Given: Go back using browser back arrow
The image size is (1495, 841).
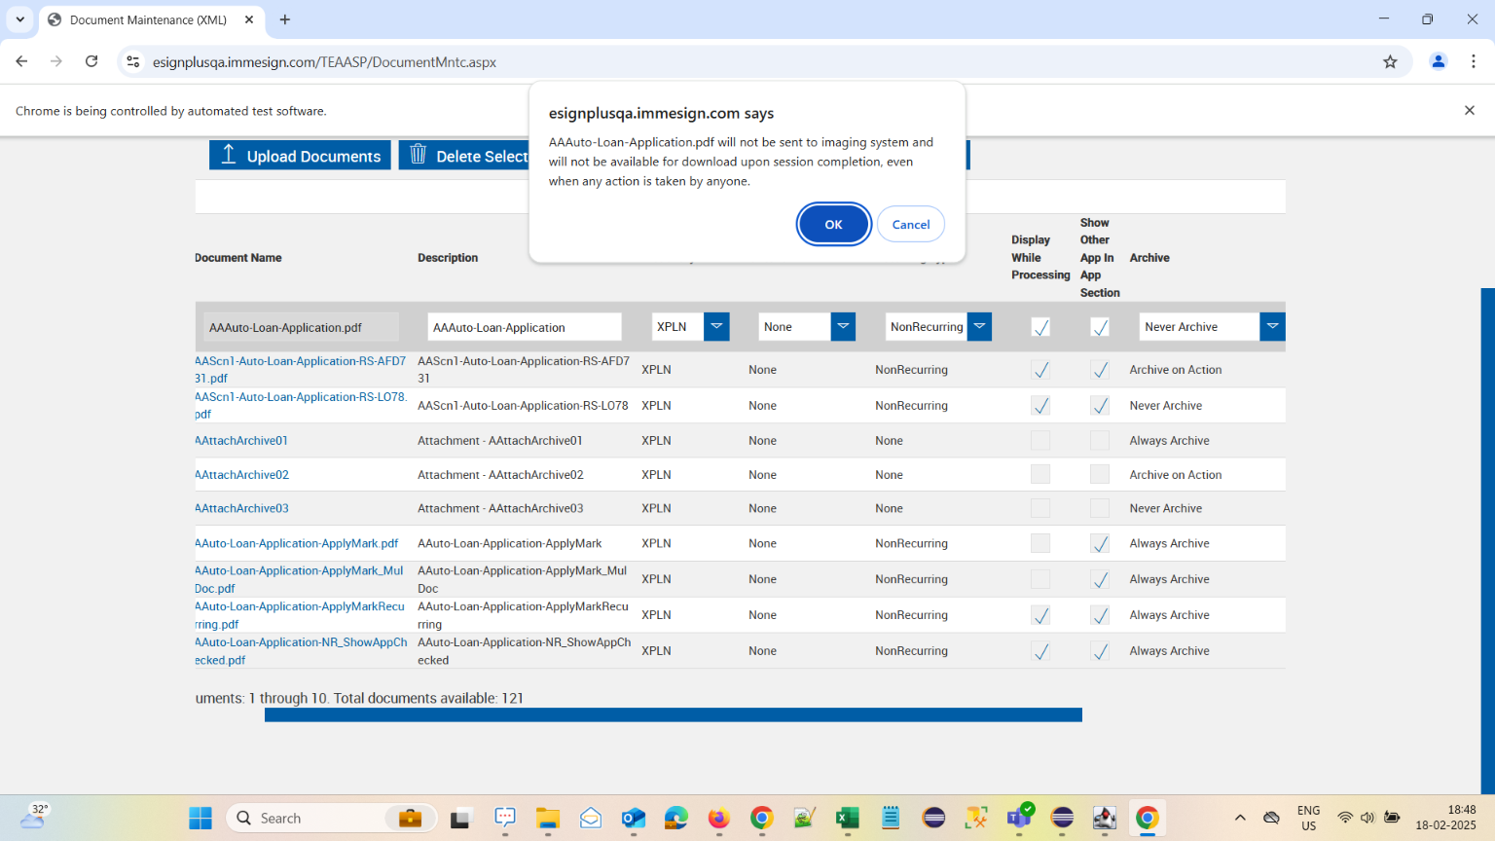Looking at the screenshot, I should [21, 61].
